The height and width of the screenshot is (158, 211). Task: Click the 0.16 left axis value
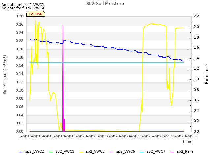click(20, 66)
